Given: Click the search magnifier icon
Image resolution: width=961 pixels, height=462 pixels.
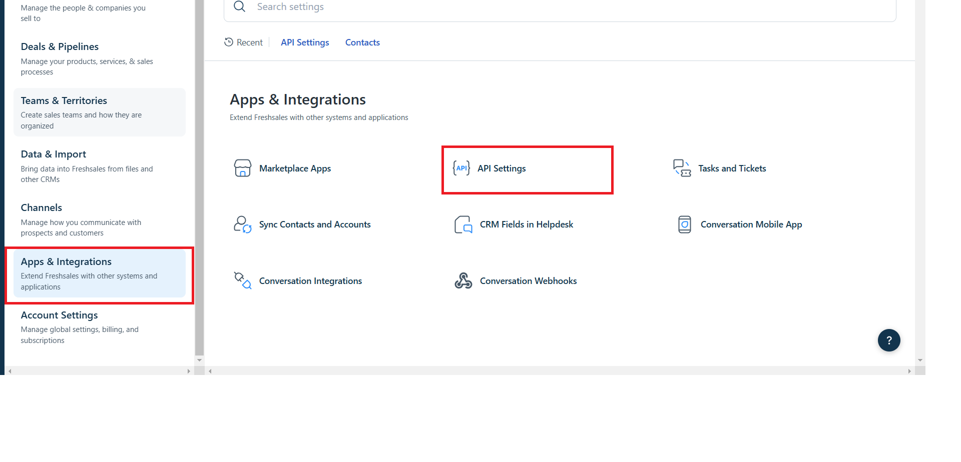Looking at the screenshot, I should (240, 6).
